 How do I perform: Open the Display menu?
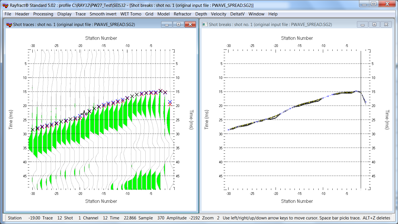coord(64,14)
